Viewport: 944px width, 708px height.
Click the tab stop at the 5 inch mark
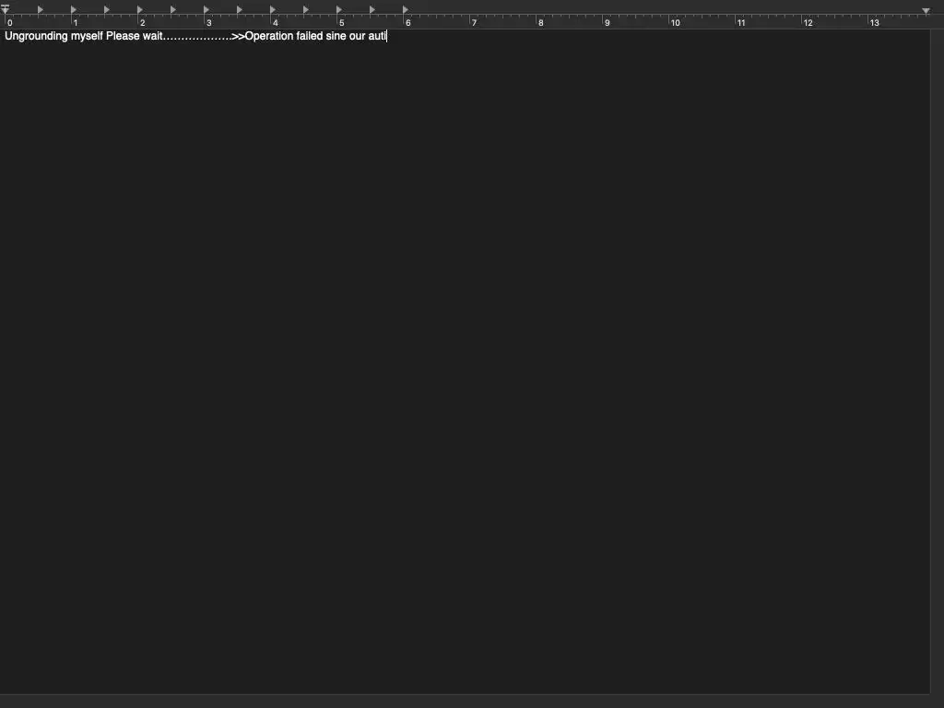pos(338,9)
